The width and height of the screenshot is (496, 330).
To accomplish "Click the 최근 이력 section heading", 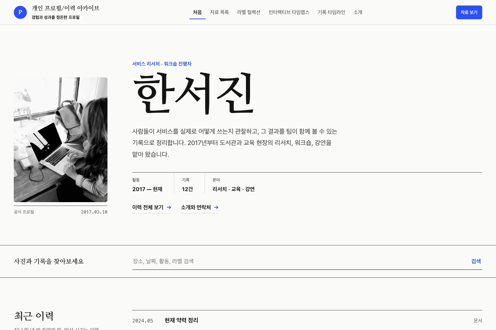I will click(34, 316).
